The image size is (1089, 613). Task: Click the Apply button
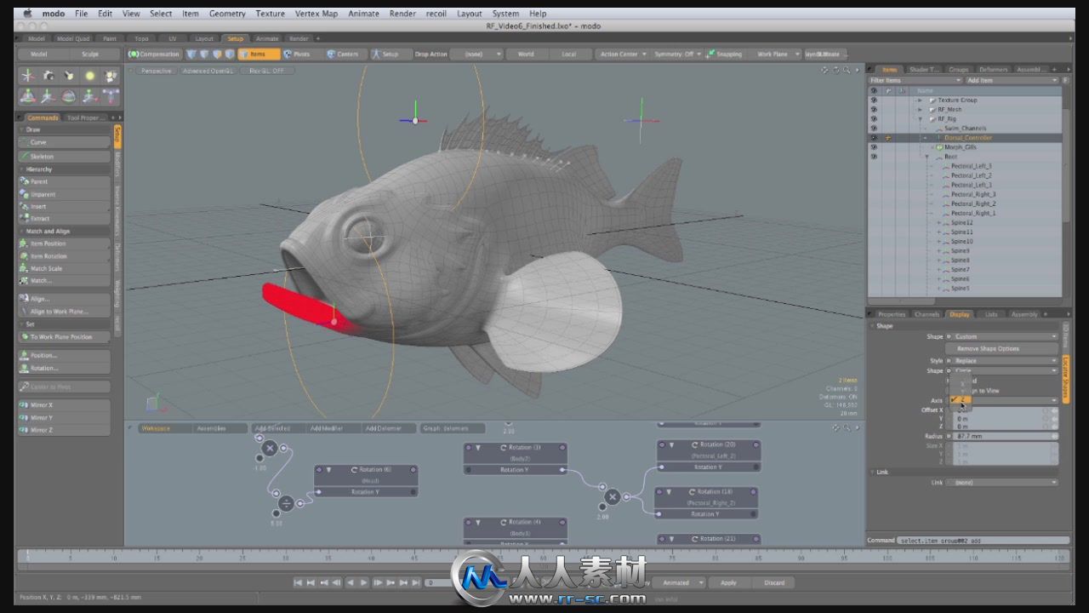[x=728, y=582]
